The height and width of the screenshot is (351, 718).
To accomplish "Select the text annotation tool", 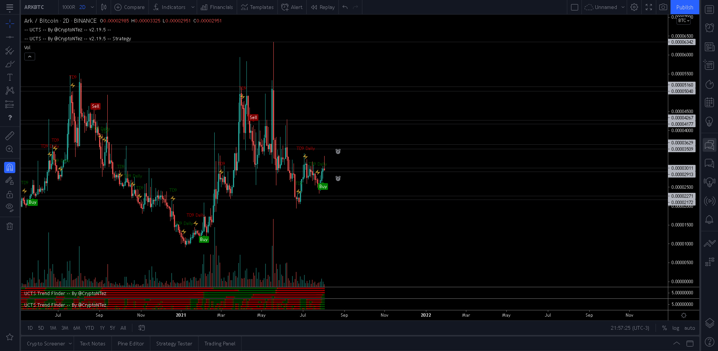I will 10,77.
